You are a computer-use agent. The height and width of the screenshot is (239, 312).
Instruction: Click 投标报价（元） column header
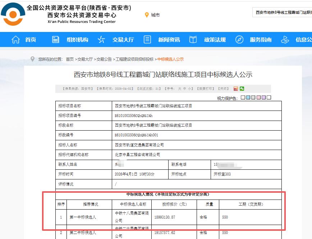click(x=174, y=205)
